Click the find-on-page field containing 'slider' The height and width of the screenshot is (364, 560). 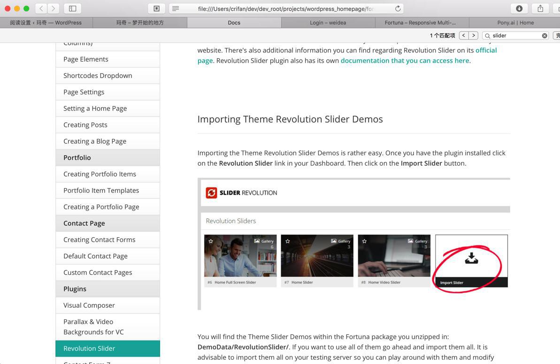coord(515,35)
